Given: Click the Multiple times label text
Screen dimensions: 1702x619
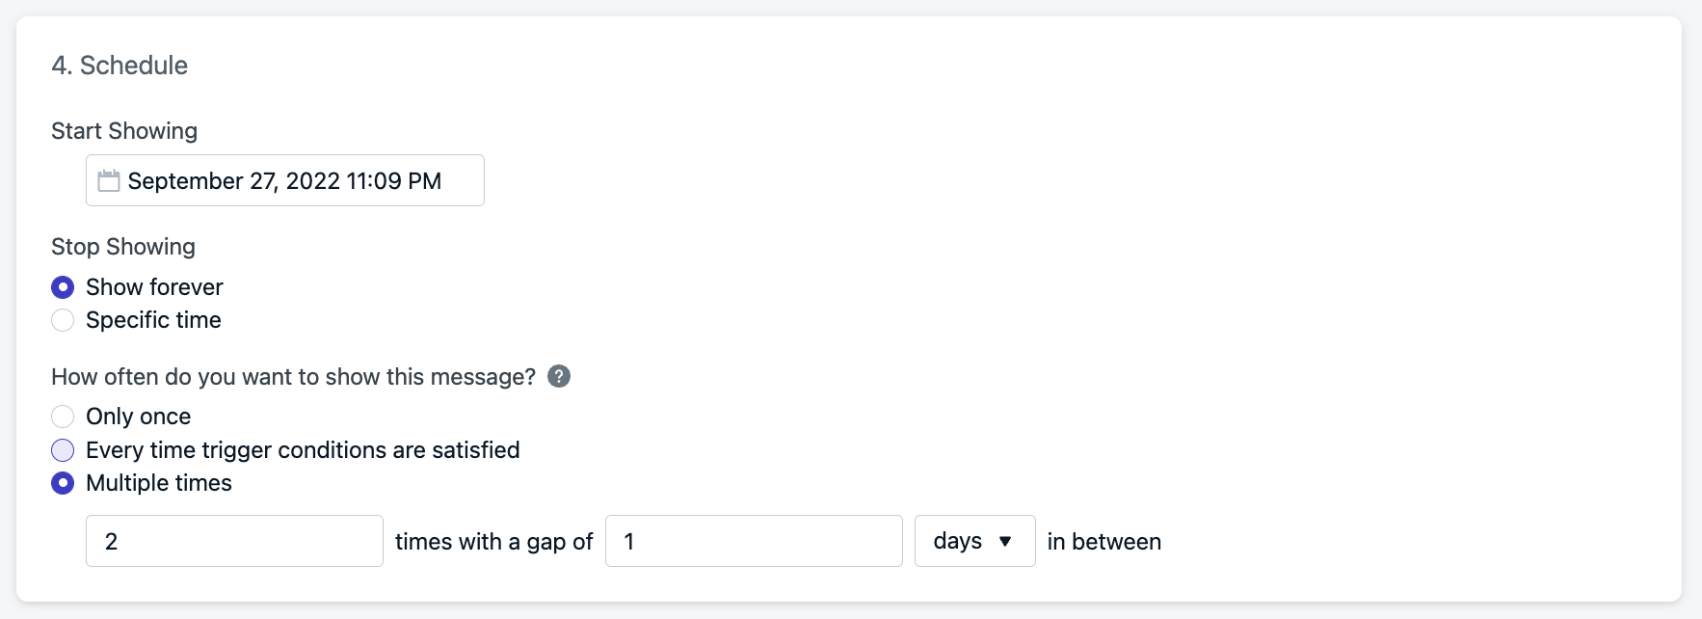Looking at the screenshot, I should (159, 483).
